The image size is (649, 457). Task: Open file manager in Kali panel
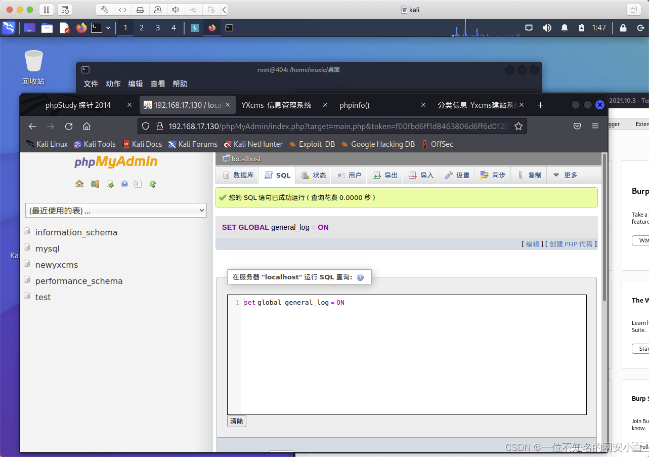point(47,28)
